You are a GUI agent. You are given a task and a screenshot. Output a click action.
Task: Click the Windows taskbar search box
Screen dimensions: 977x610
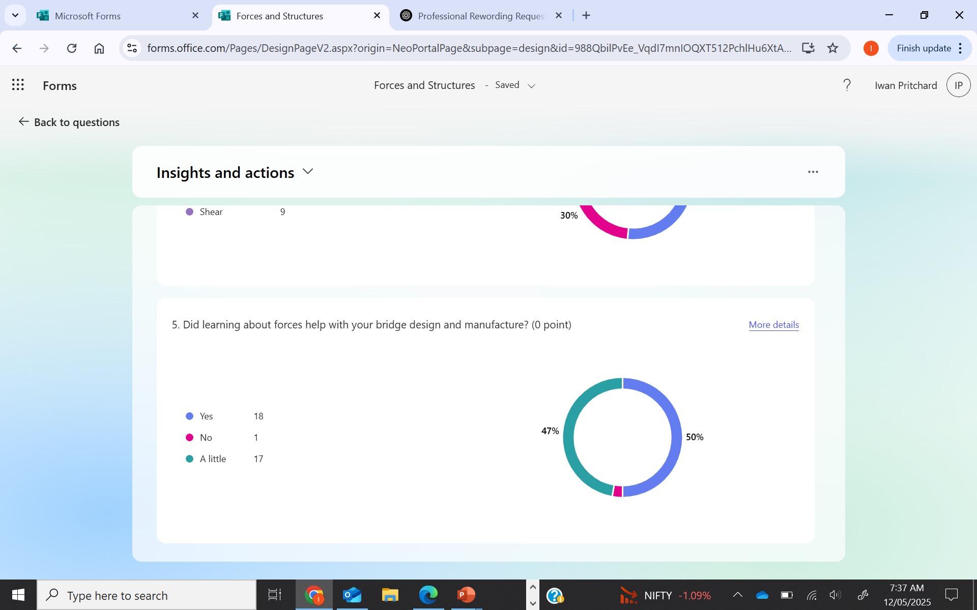pos(147,595)
